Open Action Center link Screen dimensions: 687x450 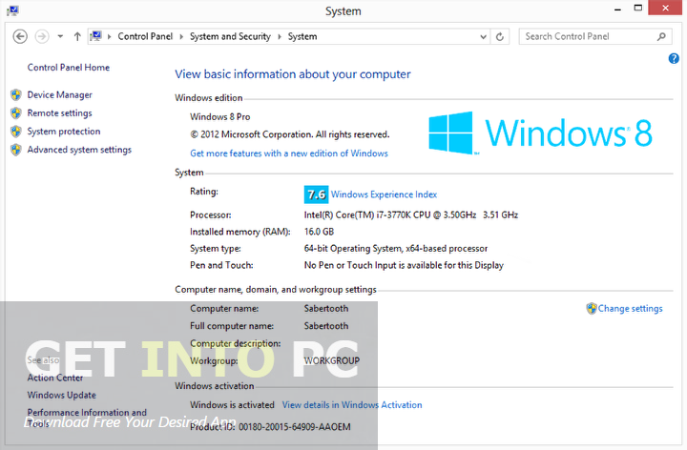[x=55, y=378]
